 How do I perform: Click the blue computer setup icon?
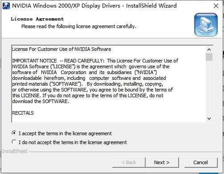point(206,25)
